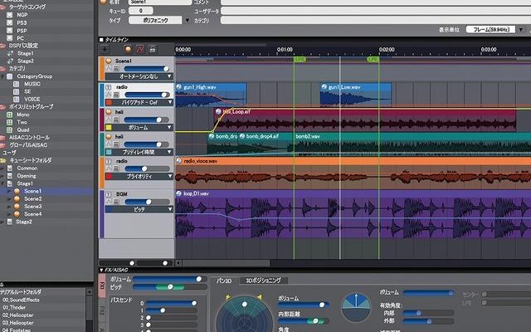The height and width of the screenshot is (332, 531).
Task: Click the NGP target config icon
Action: click(9, 15)
